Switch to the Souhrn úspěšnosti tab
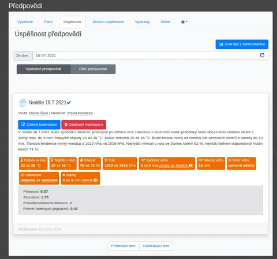This screenshot has height=259, width=277. (x=108, y=22)
